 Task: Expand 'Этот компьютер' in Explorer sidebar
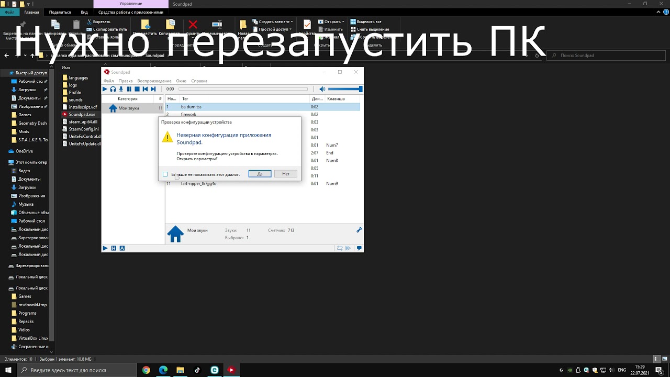point(5,162)
